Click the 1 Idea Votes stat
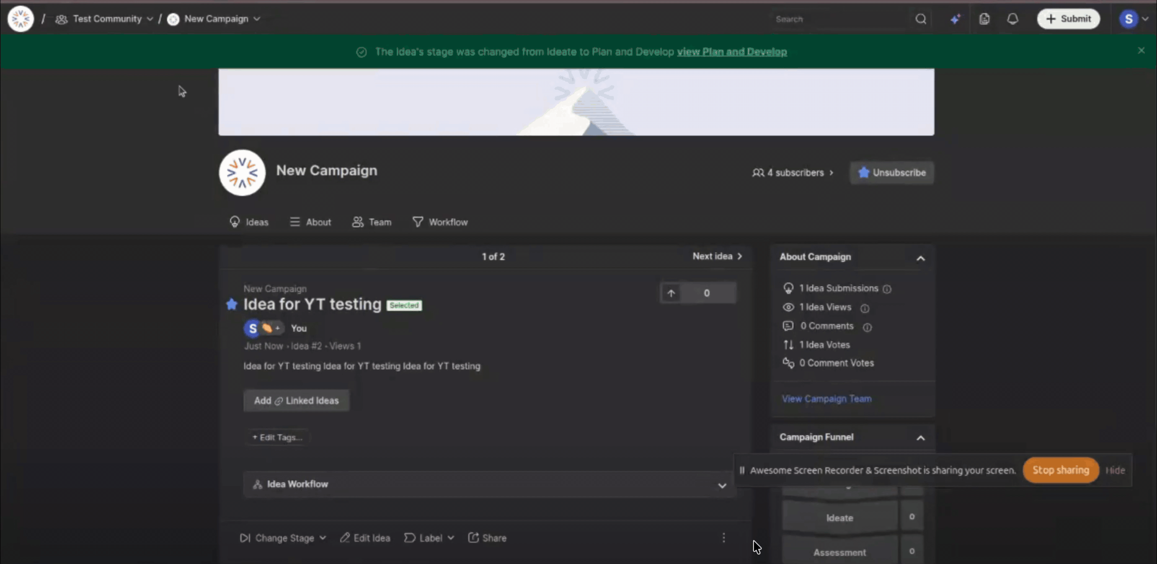The width and height of the screenshot is (1157, 564). click(x=816, y=345)
